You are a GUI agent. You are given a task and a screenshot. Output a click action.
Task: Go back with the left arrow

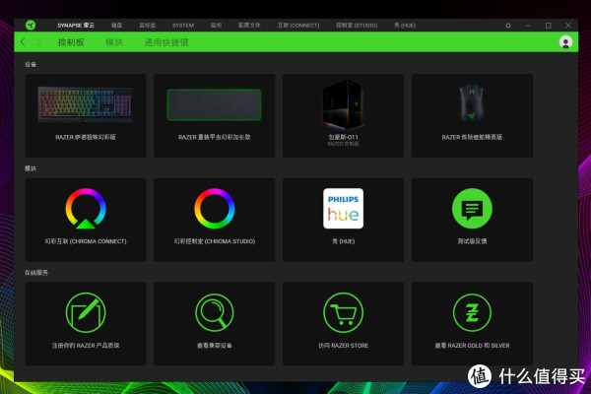point(23,41)
